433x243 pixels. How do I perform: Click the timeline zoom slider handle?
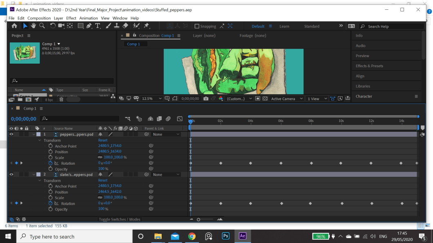click(198, 220)
